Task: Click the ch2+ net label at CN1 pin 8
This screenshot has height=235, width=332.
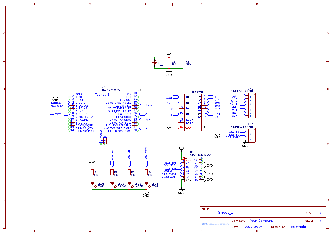Action: [234, 116]
